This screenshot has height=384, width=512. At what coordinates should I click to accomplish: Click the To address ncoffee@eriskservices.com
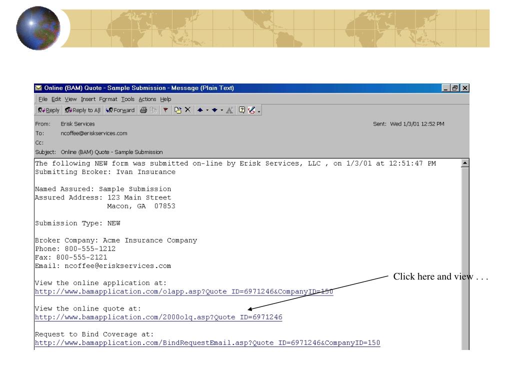94,133
